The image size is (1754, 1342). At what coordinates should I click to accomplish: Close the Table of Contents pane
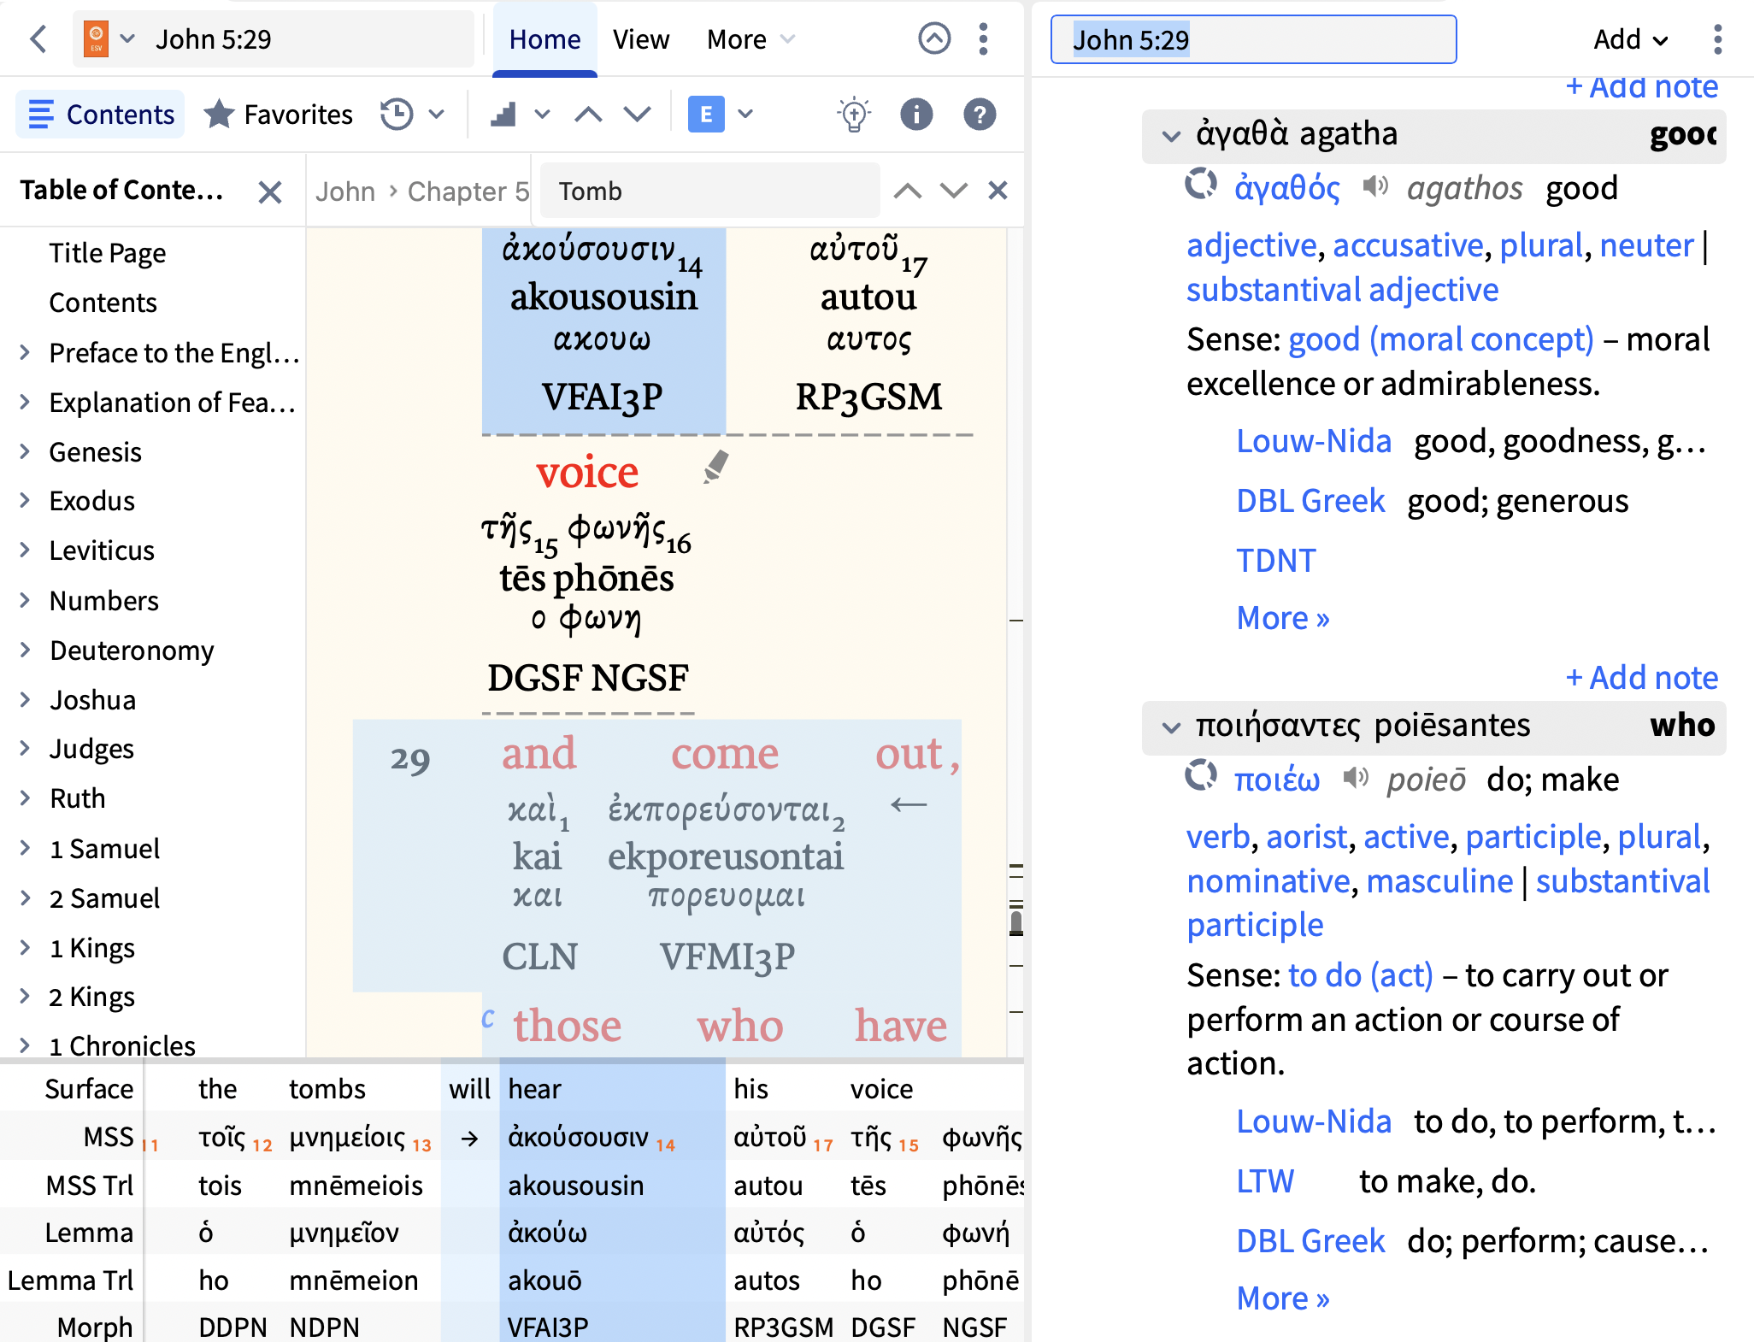[270, 191]
